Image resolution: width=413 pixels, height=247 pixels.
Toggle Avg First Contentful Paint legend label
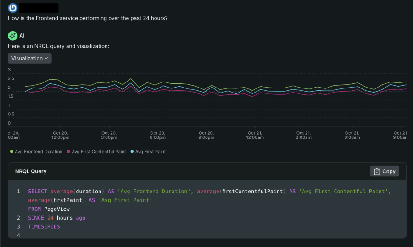tap(100, 152)
